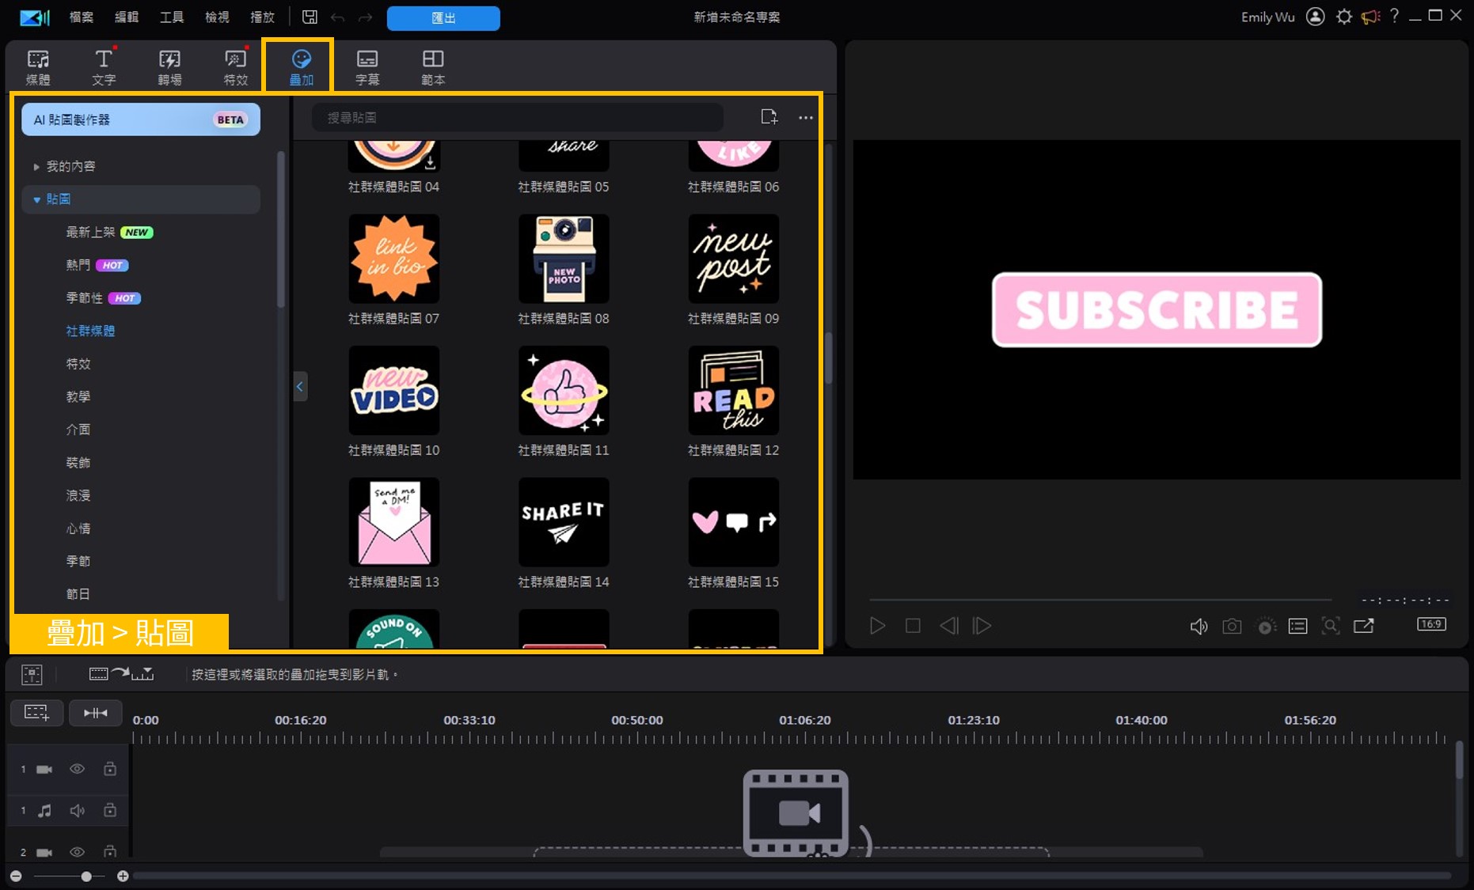
Task: Select the link in bio sticker 07
Action: tap(394, 259)
